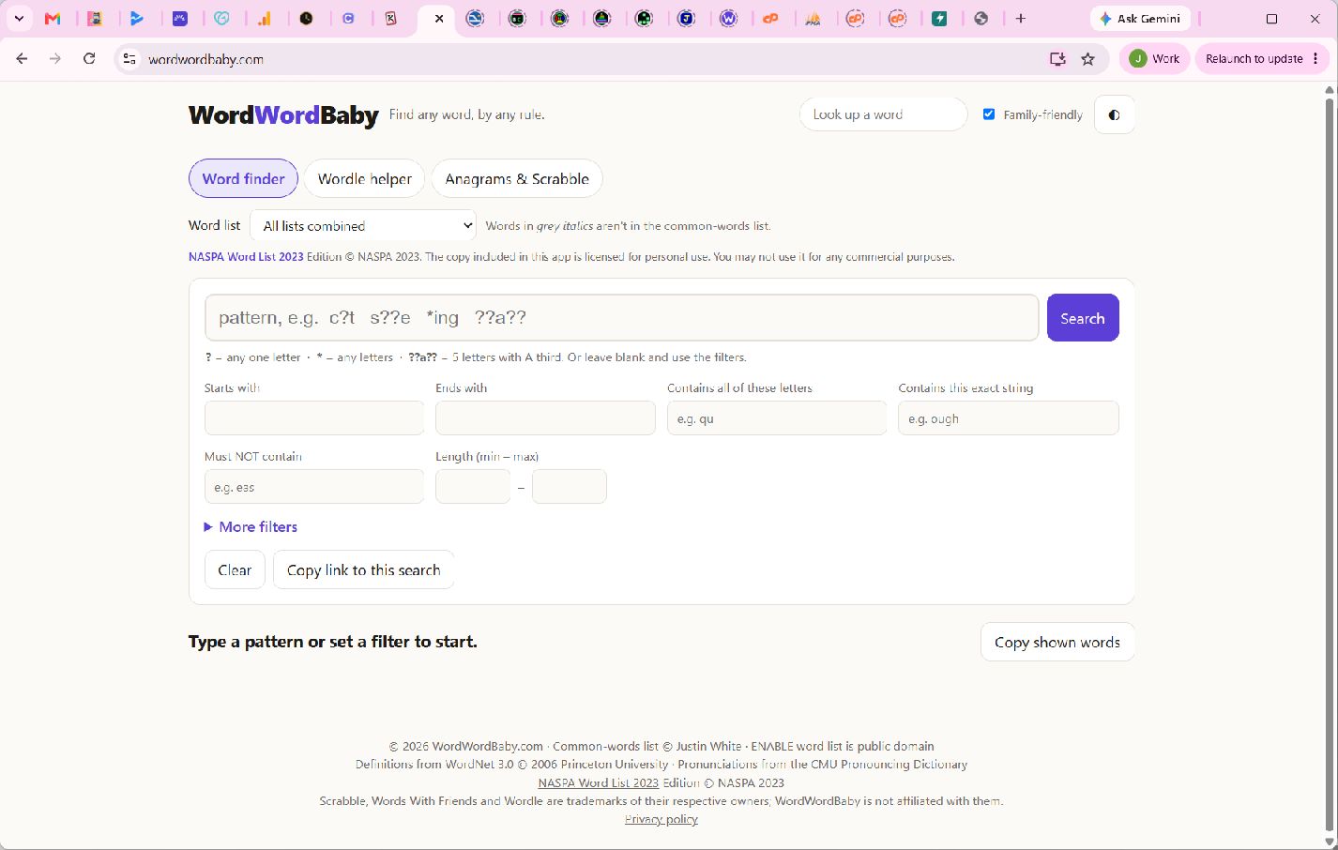The width and height of the screenshot is (1338, 850).
Task: Click the Search button
Action: (x=1083, y=318)
